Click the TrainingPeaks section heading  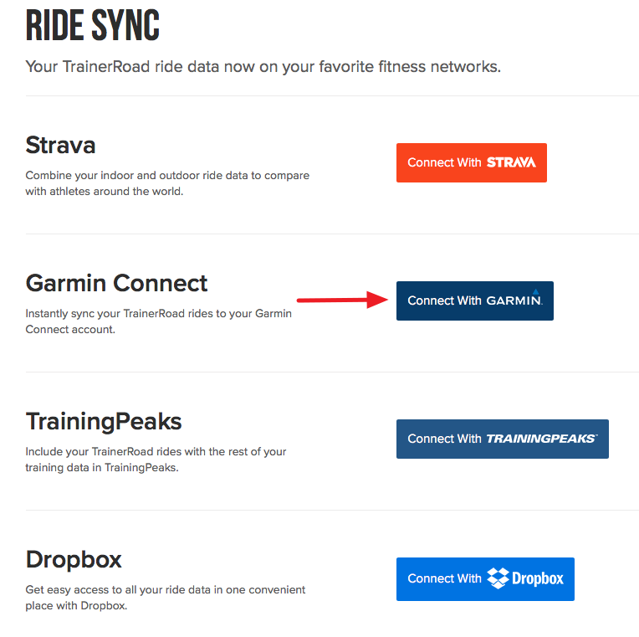tap(104, 422)
